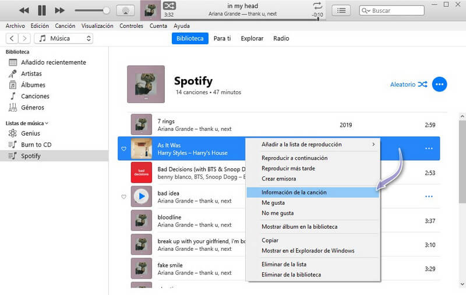The image size is (466, 295).
Task: Toggle the heart on bad idea
Action: pyautogui.click(x=123, y=197)
